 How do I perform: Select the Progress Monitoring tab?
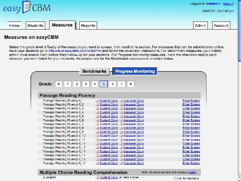pos(135,71)
